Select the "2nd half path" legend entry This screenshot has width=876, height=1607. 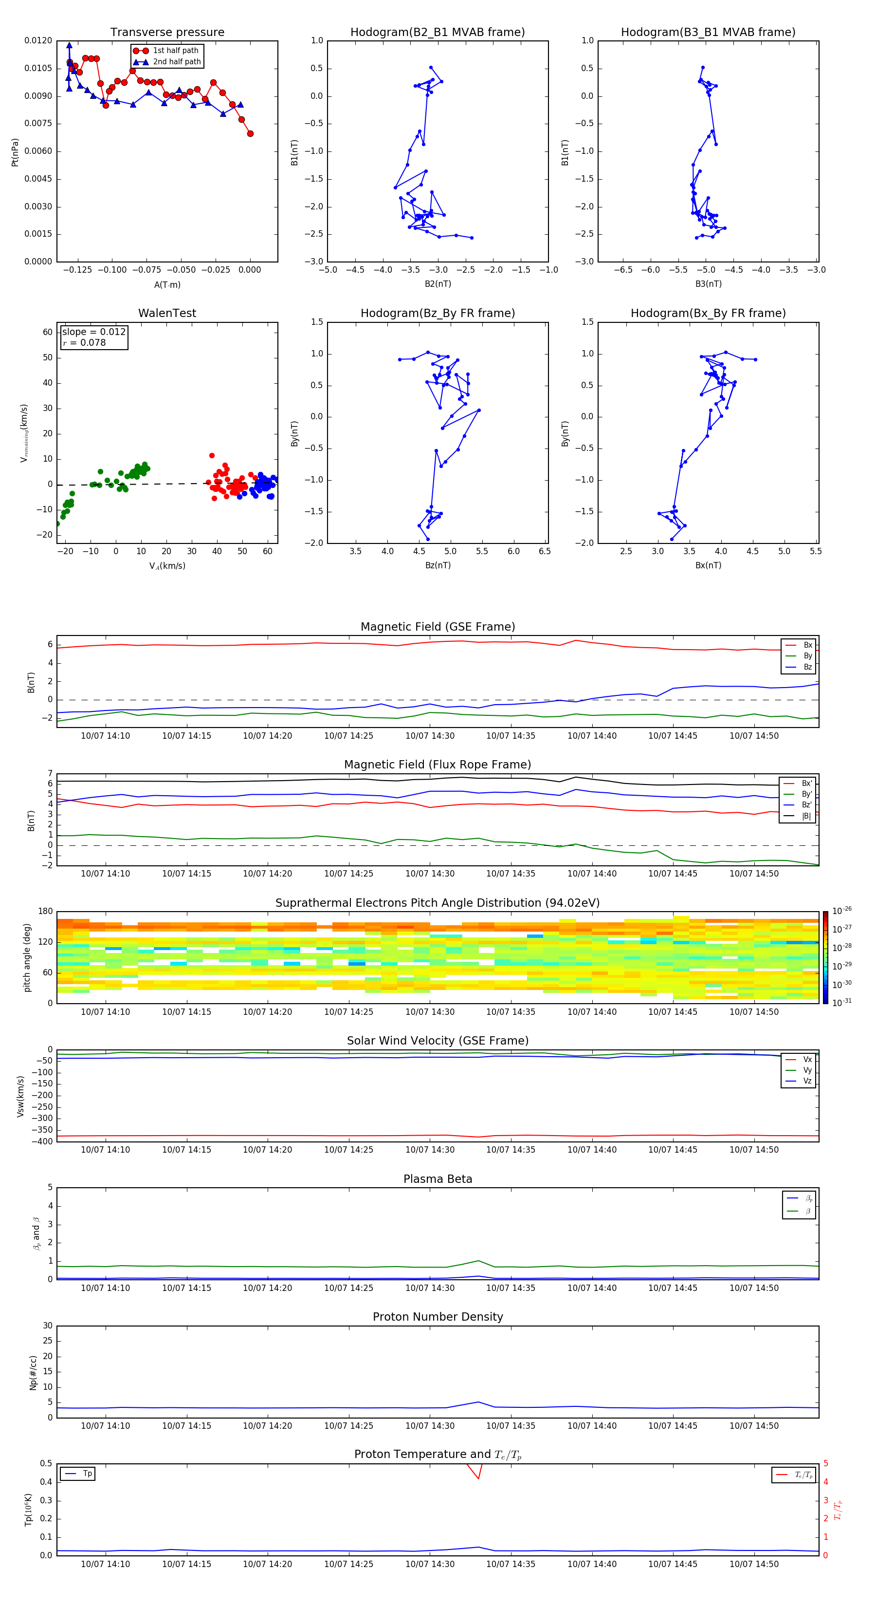pyautogui.click(x=167, y=62)
